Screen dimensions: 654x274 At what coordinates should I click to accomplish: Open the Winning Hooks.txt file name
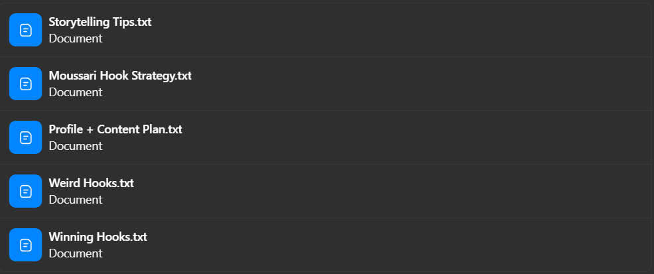(98, 237)
